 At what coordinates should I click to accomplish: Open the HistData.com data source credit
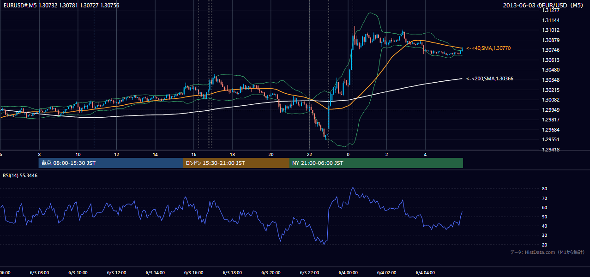[x=548, y=252]
